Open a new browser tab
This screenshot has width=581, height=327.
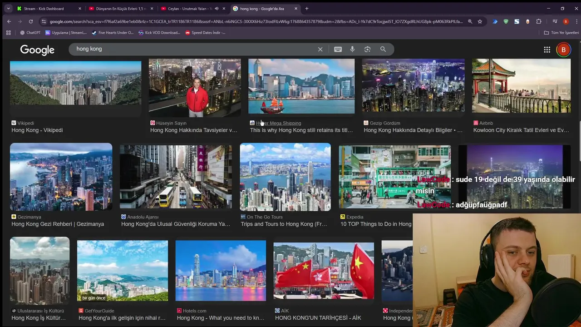[x=306, y=9]
